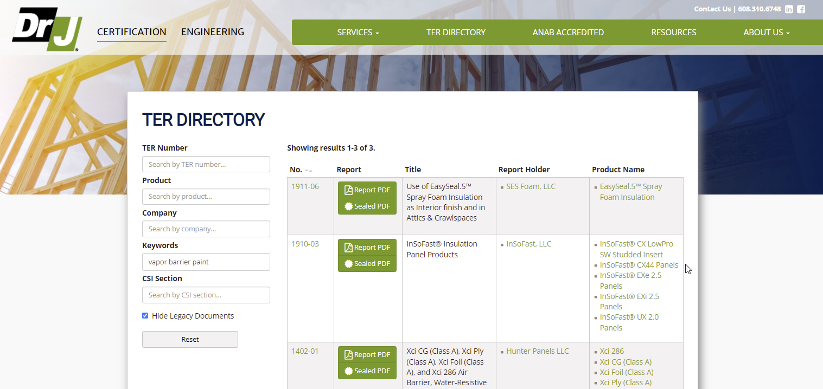Follow the Hunter Panels LLC link
The image size is (823, 389).
pos(537,351)
